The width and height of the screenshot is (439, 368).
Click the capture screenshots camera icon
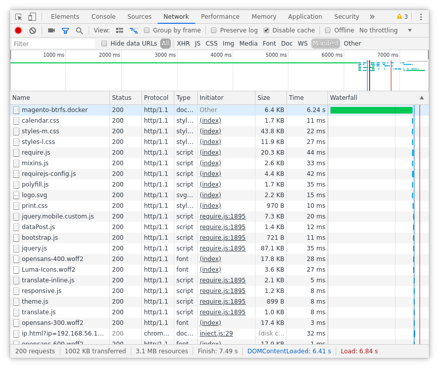point(51,30)
